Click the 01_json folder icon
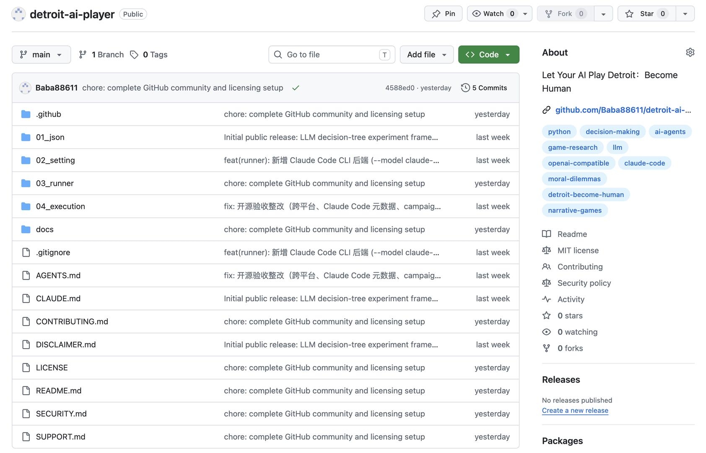This screenshot has width=706, height=453. click(x=26, y=137)
